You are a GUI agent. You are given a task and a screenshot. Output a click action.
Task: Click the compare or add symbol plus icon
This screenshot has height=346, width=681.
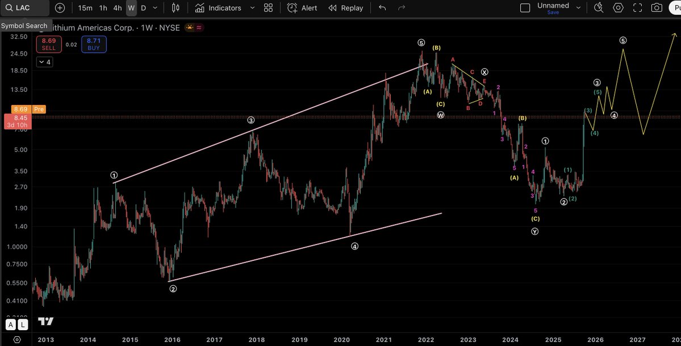coord(60,8)
